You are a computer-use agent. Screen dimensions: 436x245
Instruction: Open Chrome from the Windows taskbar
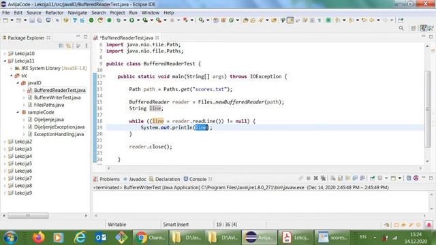(x=150, y=238)
